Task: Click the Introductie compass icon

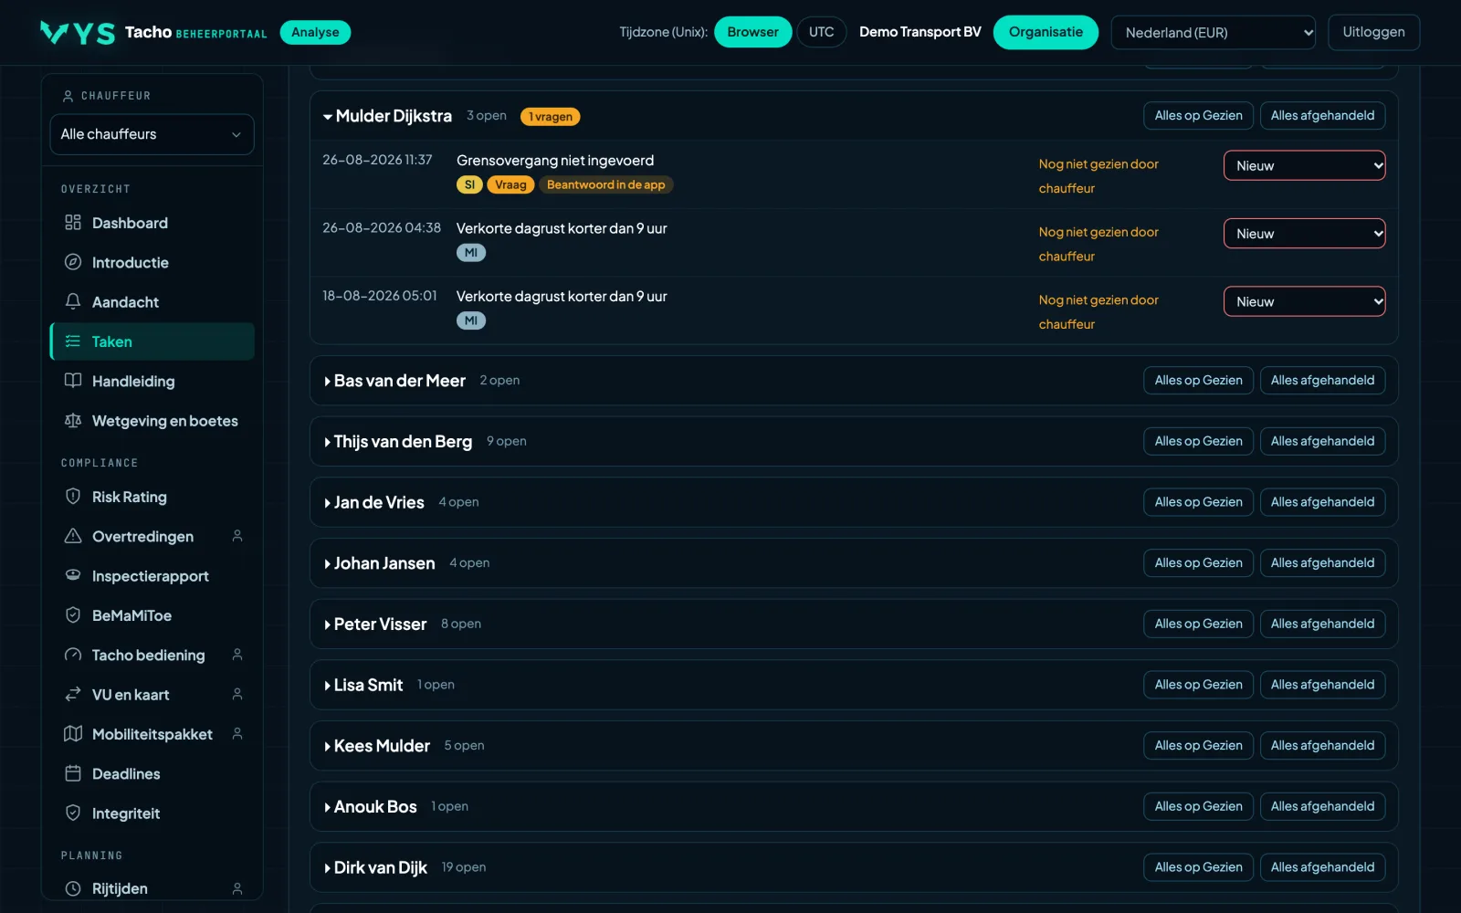Action: (73, 262)
